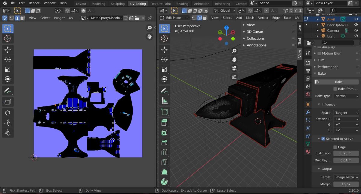The width and height of the screenshot is (361, 194).
Task: Open the Modifier wrench properties tab
Action: click(308, 112)
